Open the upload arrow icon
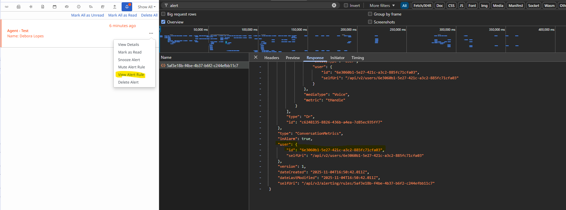Image resolution: width=566 pixels, height=210 pixels. coord(115,7)
